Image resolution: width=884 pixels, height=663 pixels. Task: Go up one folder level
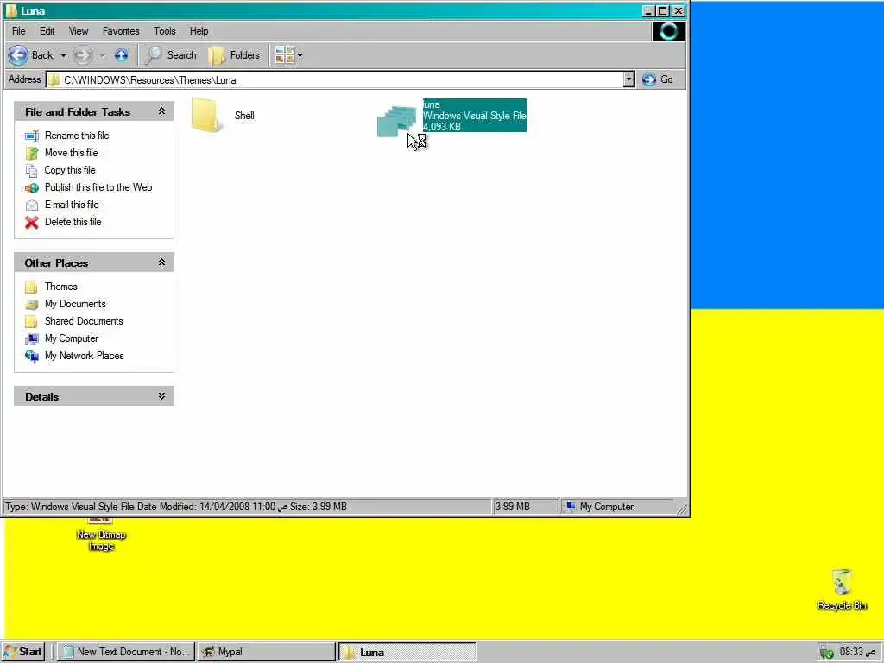click(121, 55)
